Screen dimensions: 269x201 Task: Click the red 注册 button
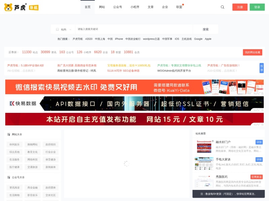(x=240, y=7)
